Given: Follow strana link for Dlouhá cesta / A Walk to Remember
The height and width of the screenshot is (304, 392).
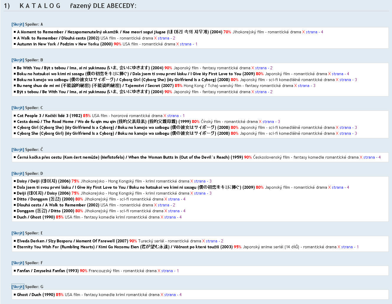Looking at the screenshot, I should 163,205.
